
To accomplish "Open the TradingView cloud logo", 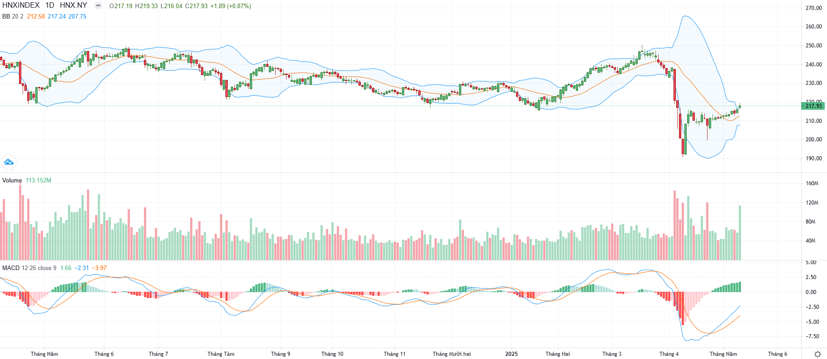I will point(9,162).
